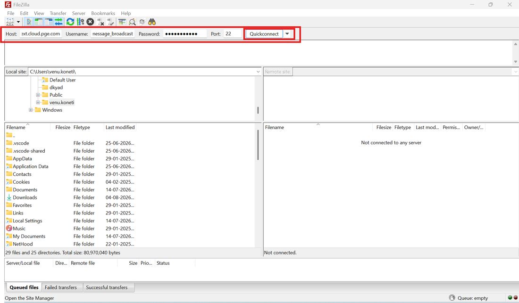Toggle synchronized browsing
Image resolution: width=519 pixels, height=303 pixels.
pyautogui.click(x=142, y=22)
